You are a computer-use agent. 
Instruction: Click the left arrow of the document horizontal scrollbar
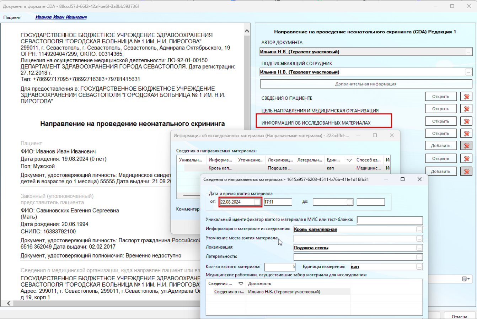point(9,304)
